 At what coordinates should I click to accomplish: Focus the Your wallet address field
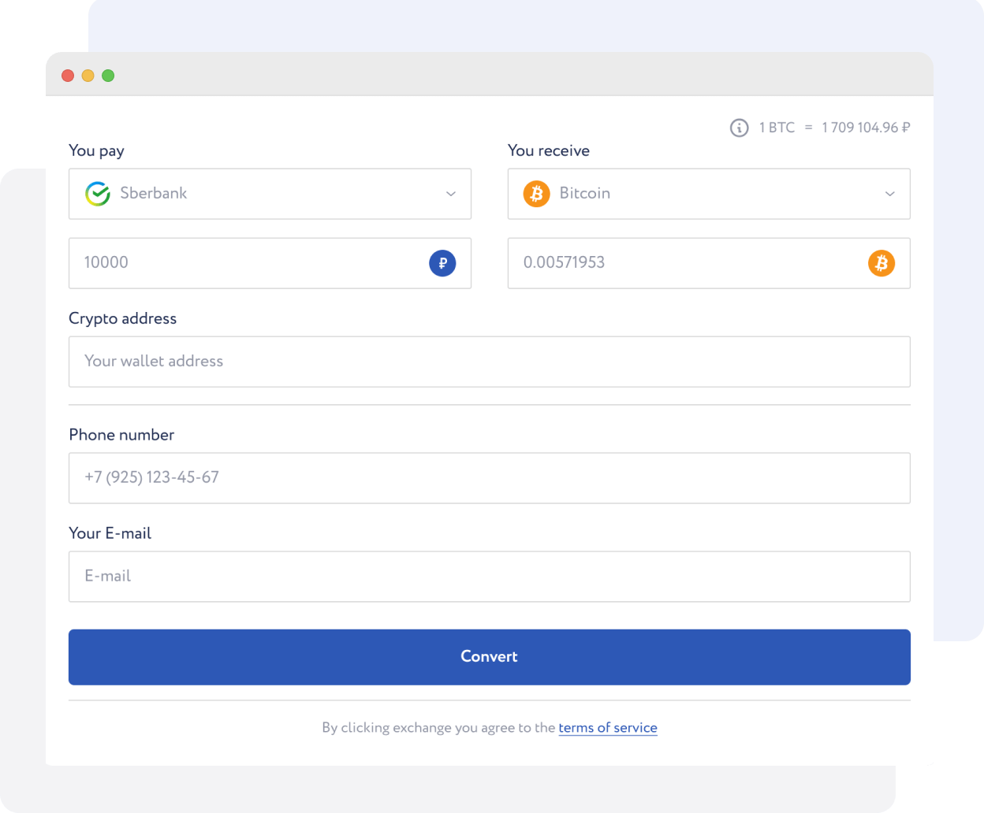coord(490,362)
